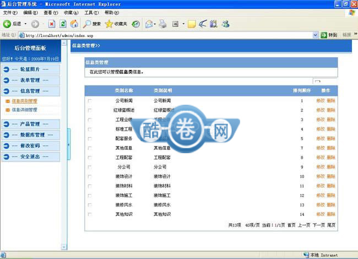Click arrow icon beside 修改密码
This screenshot has height=259, width=358.
pyautogui.click(x=7, y=146)
